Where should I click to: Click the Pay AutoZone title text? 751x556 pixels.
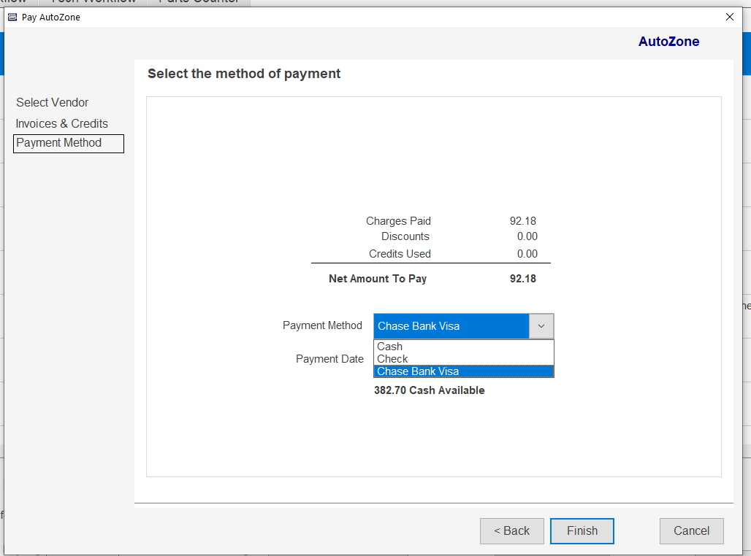[50, 18]
